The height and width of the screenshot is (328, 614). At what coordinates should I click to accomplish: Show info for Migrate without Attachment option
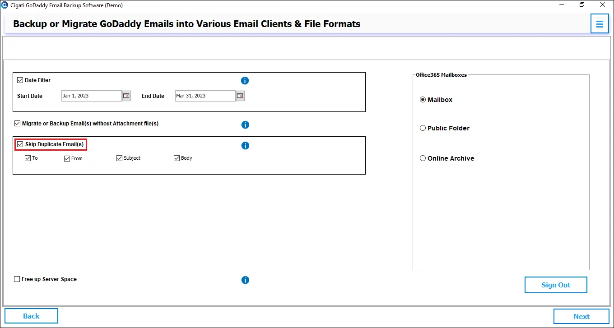245,125
